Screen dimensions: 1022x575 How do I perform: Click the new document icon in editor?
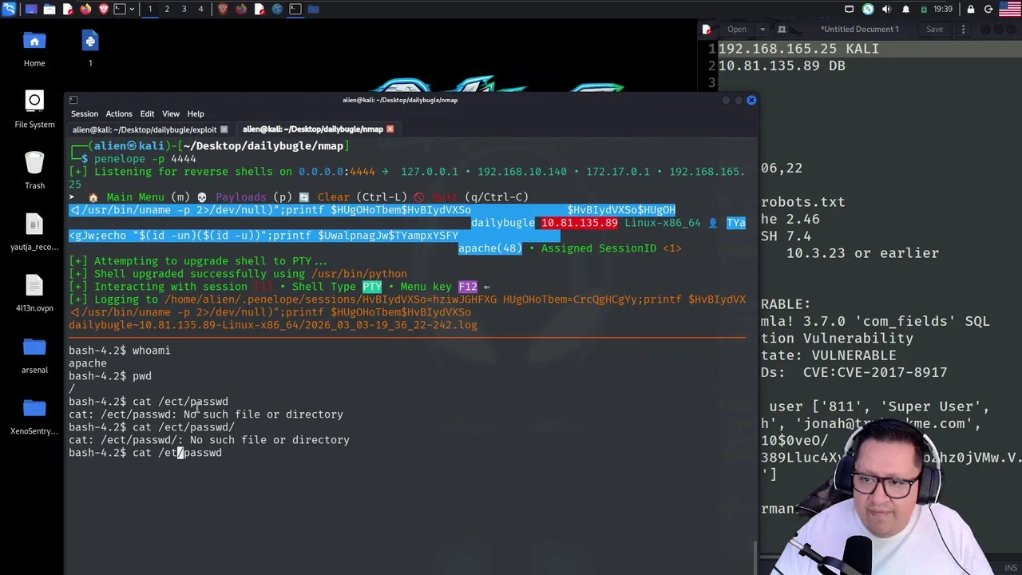[x=782, y=30]
